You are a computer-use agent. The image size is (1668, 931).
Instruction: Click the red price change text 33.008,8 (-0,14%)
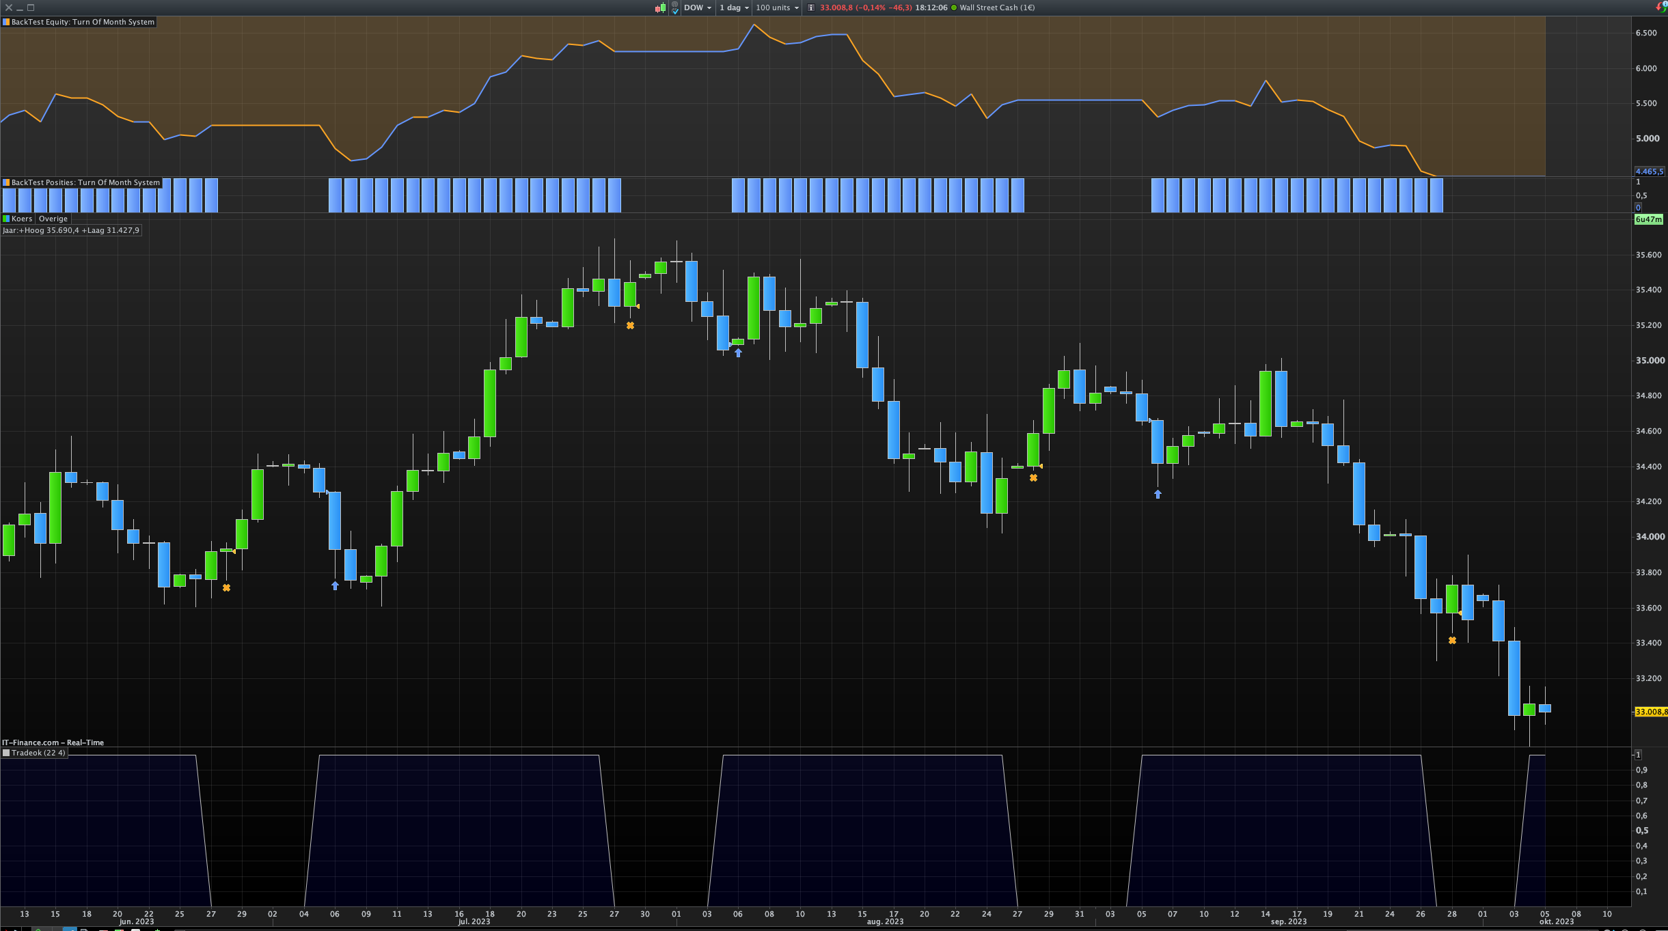[866, 8]
